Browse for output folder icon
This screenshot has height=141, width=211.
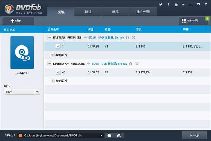[x=109, y=136]
